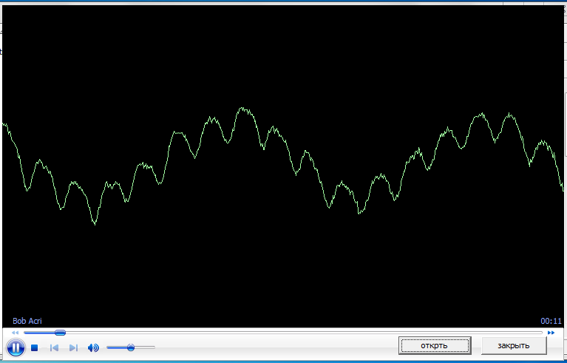Click the left end of the volume track
Image resolution: width=567 pixels, height=363 pixels.
109,347
